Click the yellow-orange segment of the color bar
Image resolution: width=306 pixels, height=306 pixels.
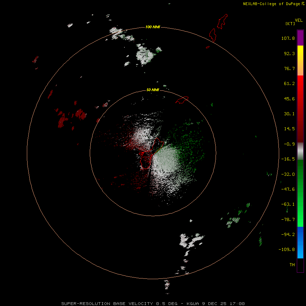(300, 61)
